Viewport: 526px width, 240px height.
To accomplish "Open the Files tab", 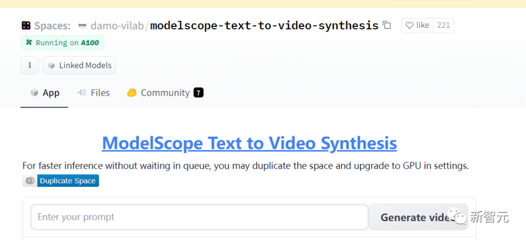I will (x=94, y=93).
